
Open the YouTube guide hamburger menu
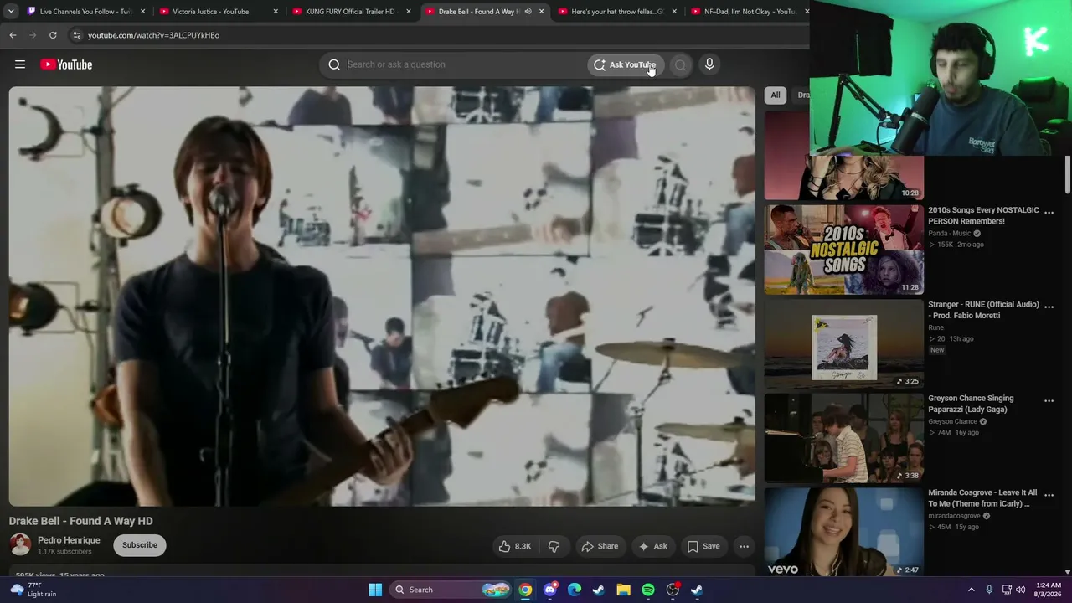[x=20, y=64]
